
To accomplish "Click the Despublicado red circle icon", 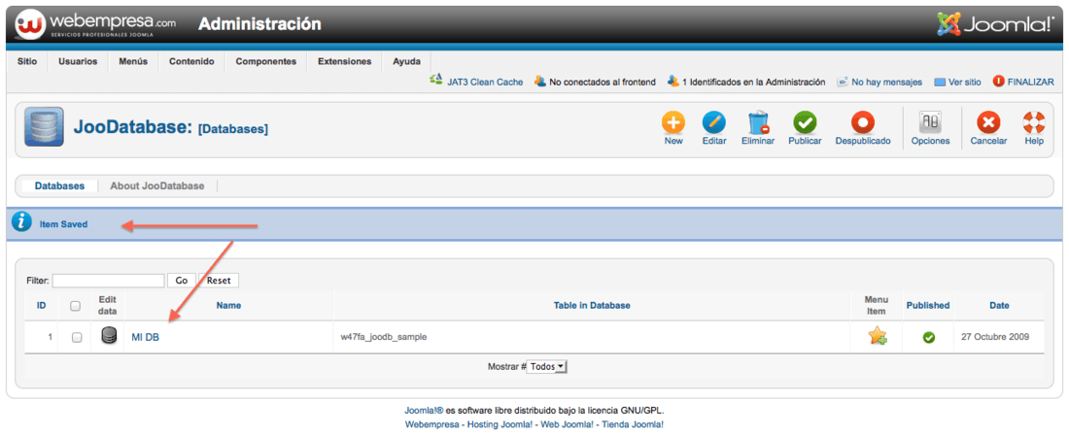I will (x=862, y=123).
